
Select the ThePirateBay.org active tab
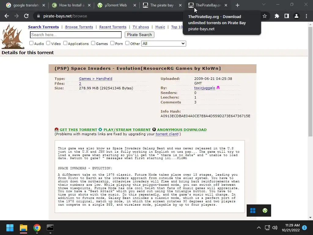(x=208, y=6)
